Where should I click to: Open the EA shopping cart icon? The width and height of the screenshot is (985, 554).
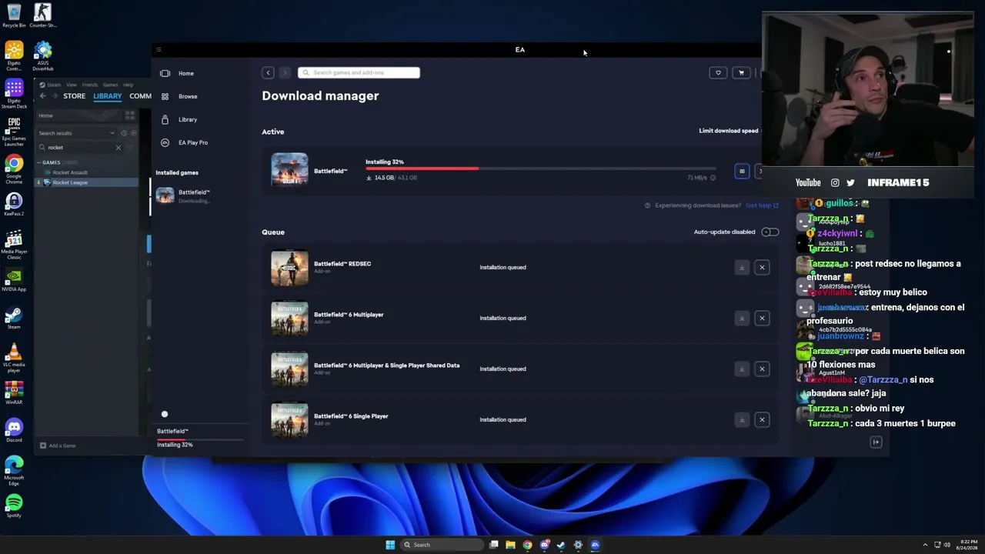[741, 73]
